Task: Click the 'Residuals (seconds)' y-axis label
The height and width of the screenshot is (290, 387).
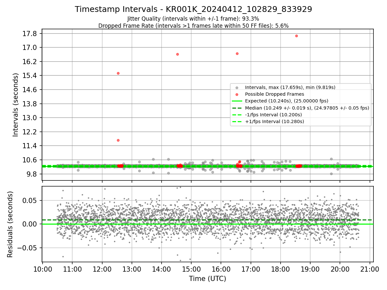Action: [x=10, y=224]
